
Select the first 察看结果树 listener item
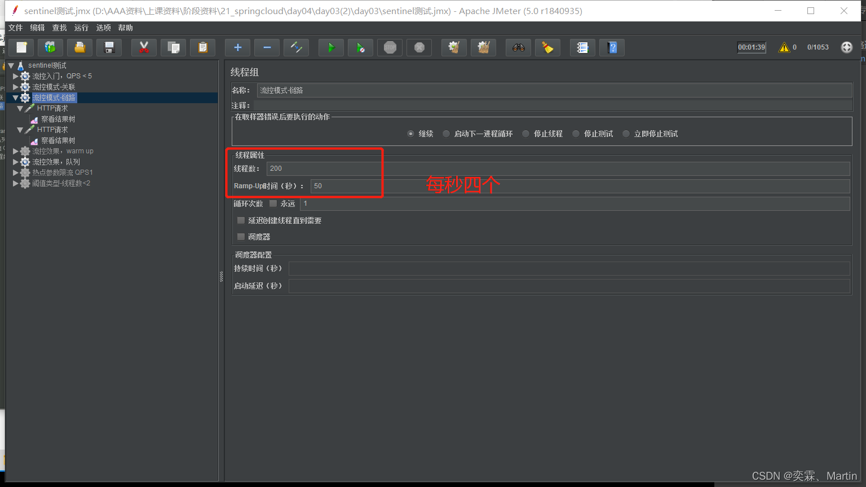click(58, 119)
